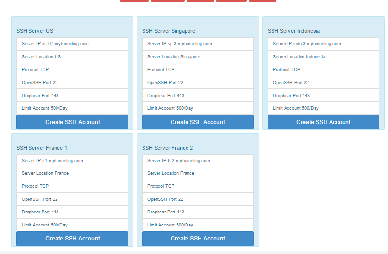The height and width of the screenshot is (254, 388).
Task: Click 'OpenSSH Port 22' in Singapore card
Action: click(x=198, y=83)
